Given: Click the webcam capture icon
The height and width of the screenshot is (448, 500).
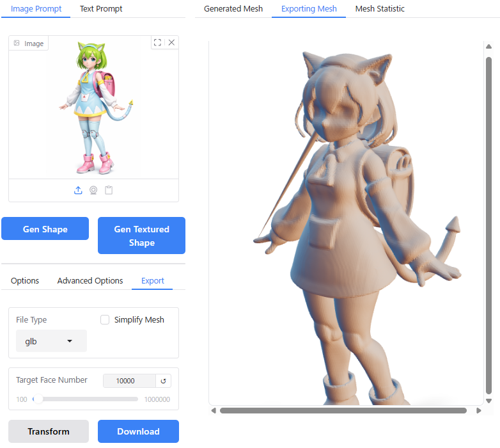Looking at the screenshot, I should pyautogui.click(x=93, y=190).
